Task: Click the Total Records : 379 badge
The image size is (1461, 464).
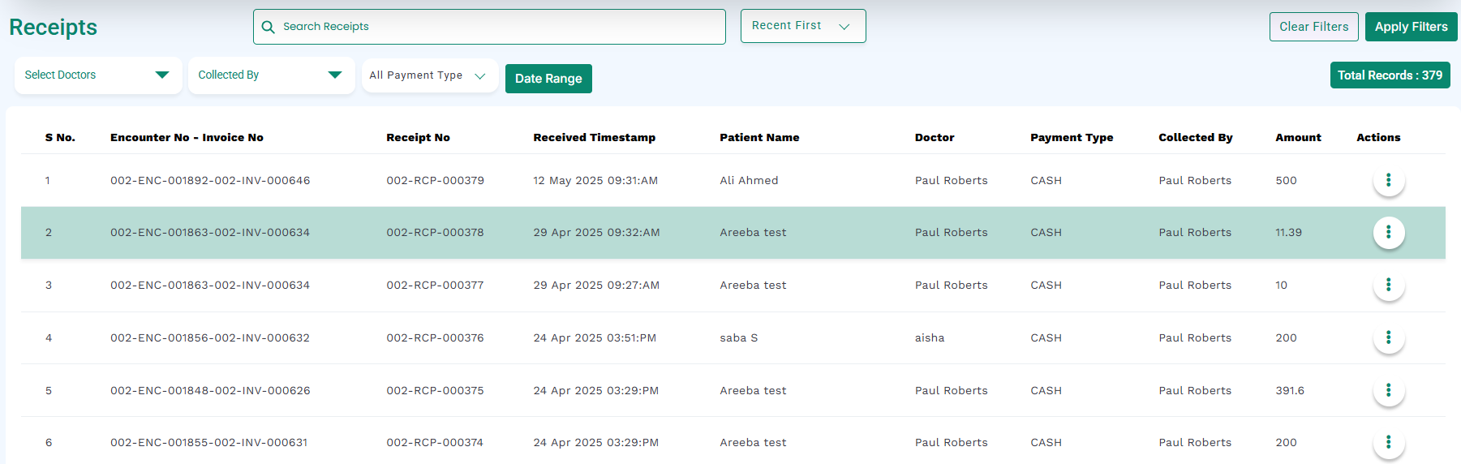Action: click(1390, 75)
